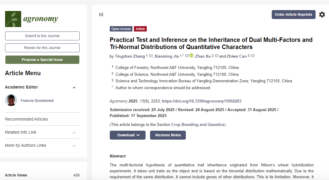Image resolution: width=329 pixels, height=180 pixels.
Task: Open Recommended Articles menu item
Action: (27, 119)
